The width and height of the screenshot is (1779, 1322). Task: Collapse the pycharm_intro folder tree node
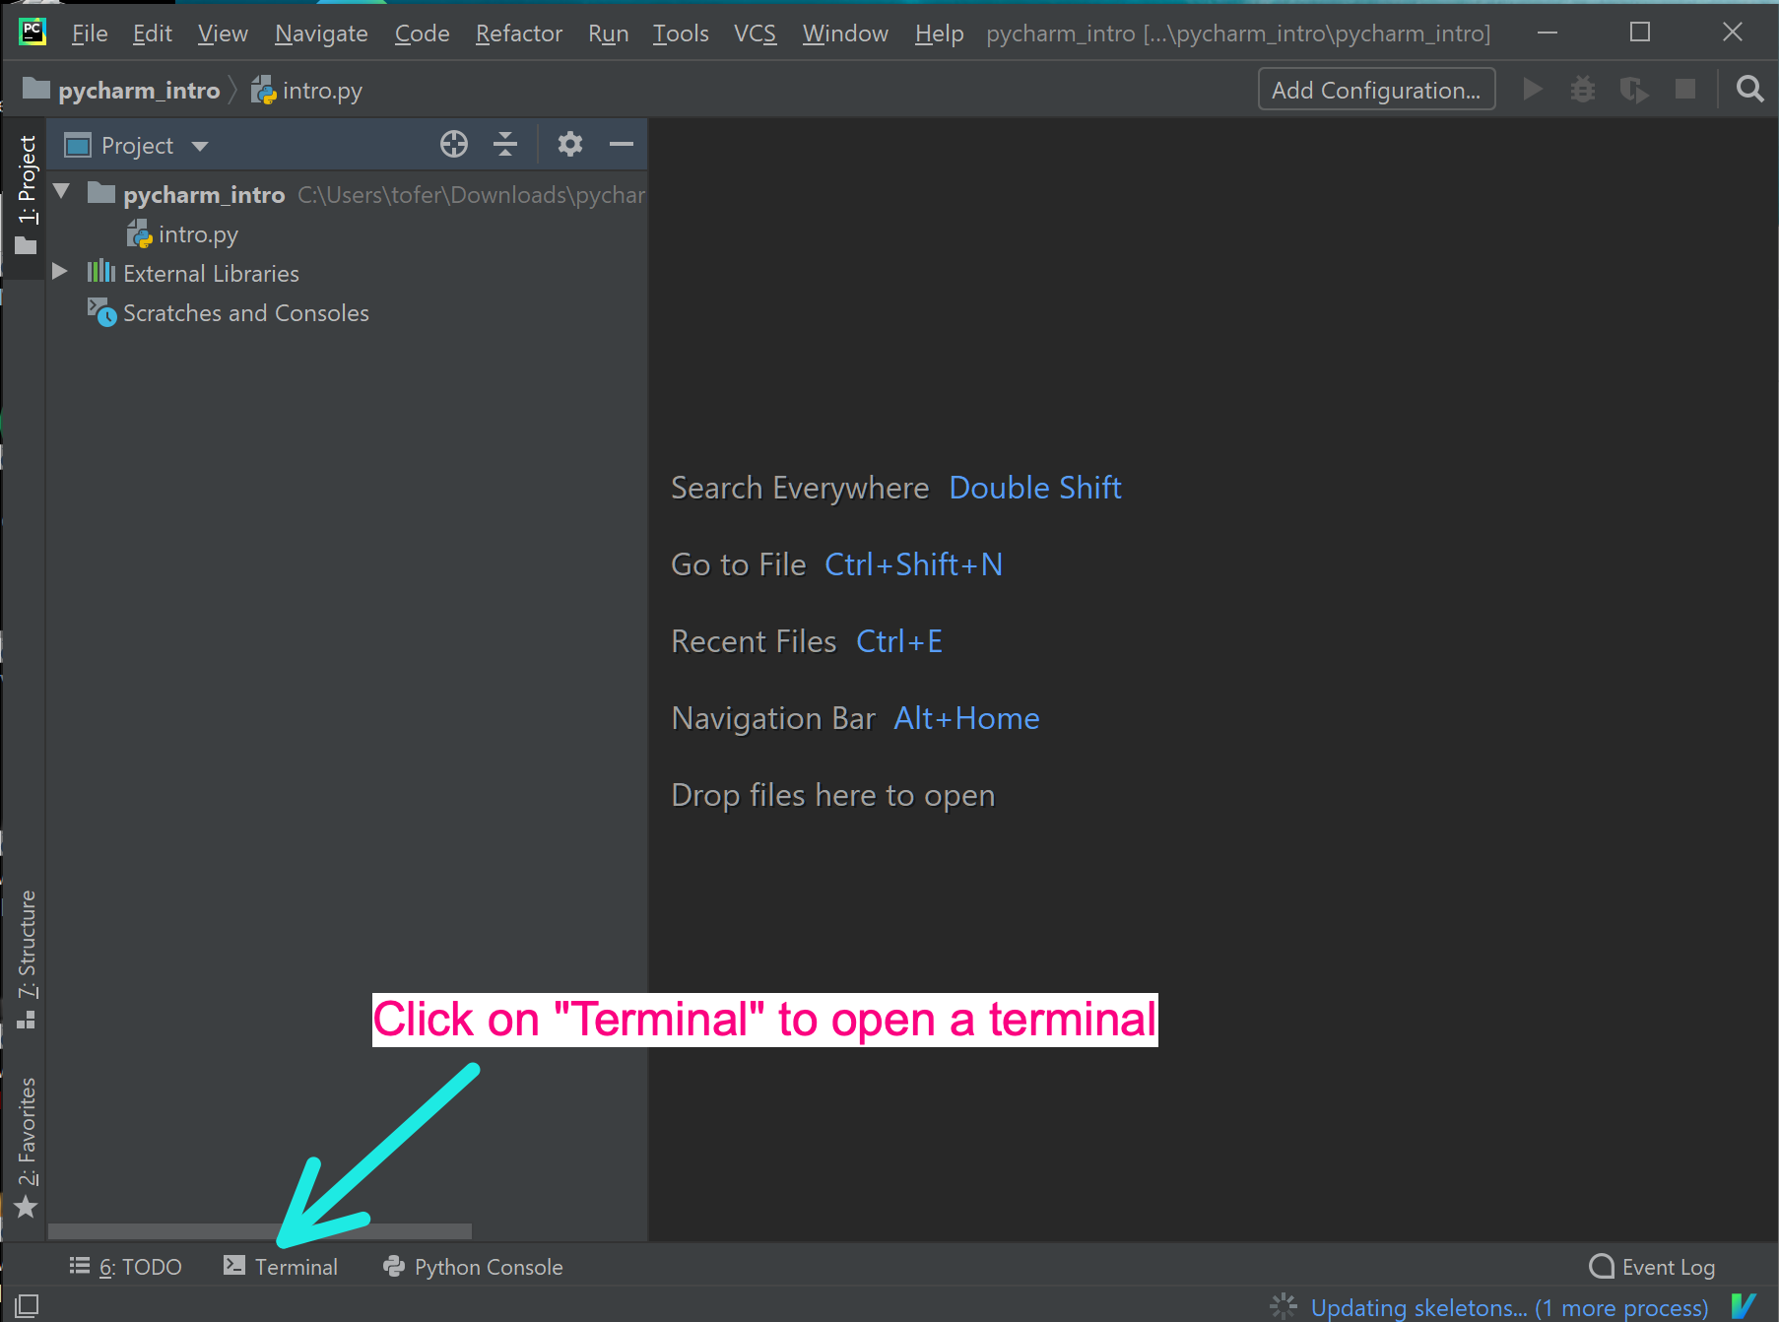pyautogui.click(x=62, y=192)
